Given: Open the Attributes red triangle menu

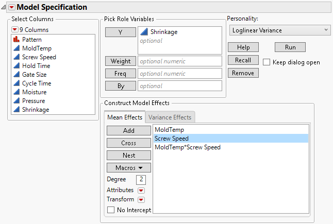Looking at the screenshot, I should (141, 190).
